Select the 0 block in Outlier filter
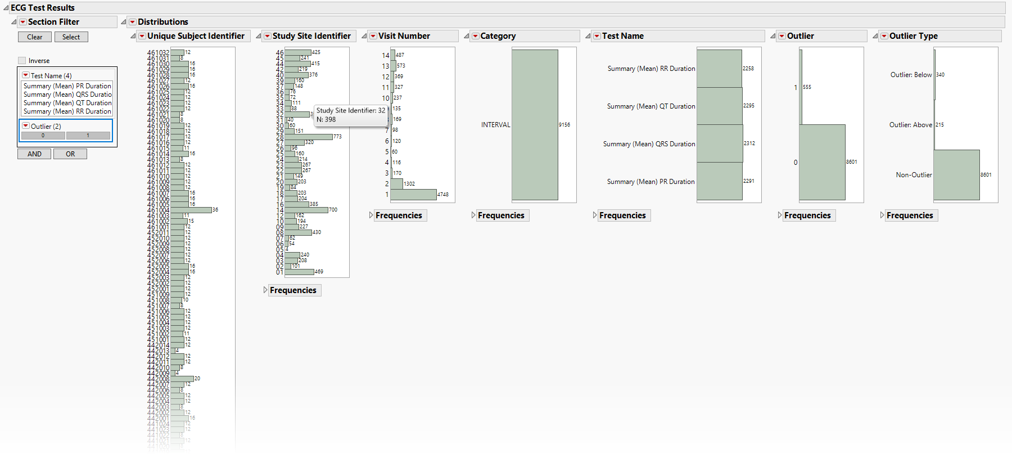1012x454 pixels. pos(43,136)
